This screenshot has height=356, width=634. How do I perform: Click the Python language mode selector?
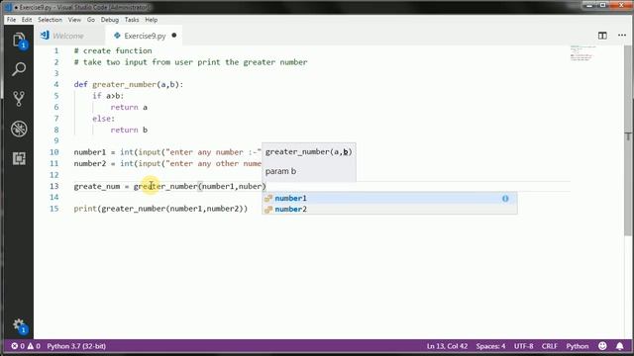(578, 346)
